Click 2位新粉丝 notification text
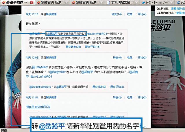This screenshot has width=185, height=132. coord(162,9)
